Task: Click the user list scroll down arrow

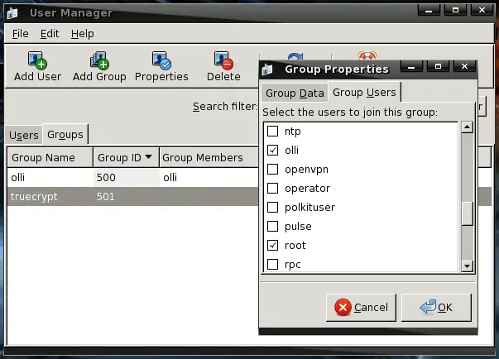Action: tap(468, 266)
